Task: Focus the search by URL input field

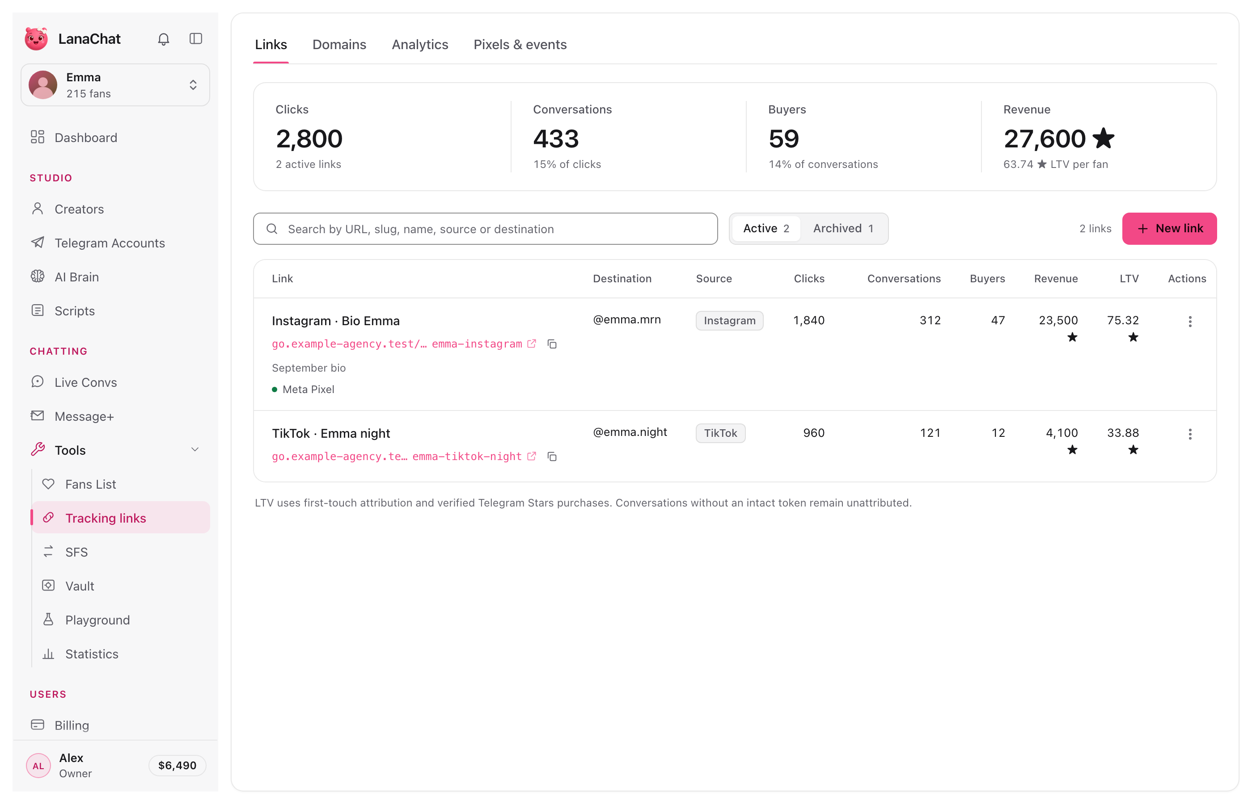Action: pos(486,229)
